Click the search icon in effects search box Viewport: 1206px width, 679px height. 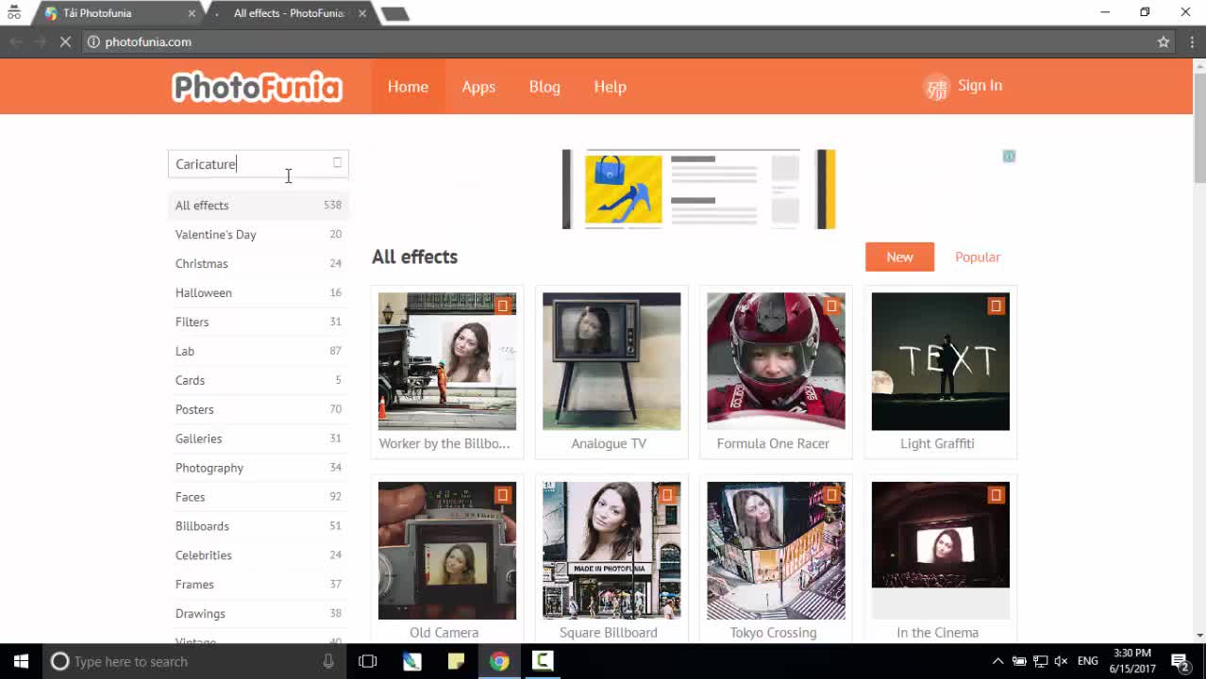point(337,163)
